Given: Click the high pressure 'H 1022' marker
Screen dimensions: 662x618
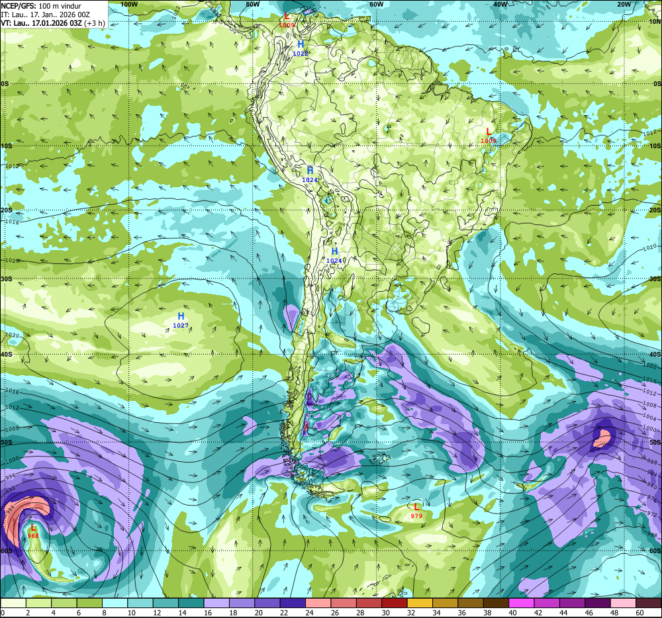Looking at the screenshot, I should pyautogui.click(x=300, y=48).
